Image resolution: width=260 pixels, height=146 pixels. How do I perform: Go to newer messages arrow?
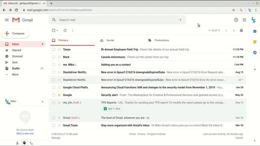coord(226,30)
